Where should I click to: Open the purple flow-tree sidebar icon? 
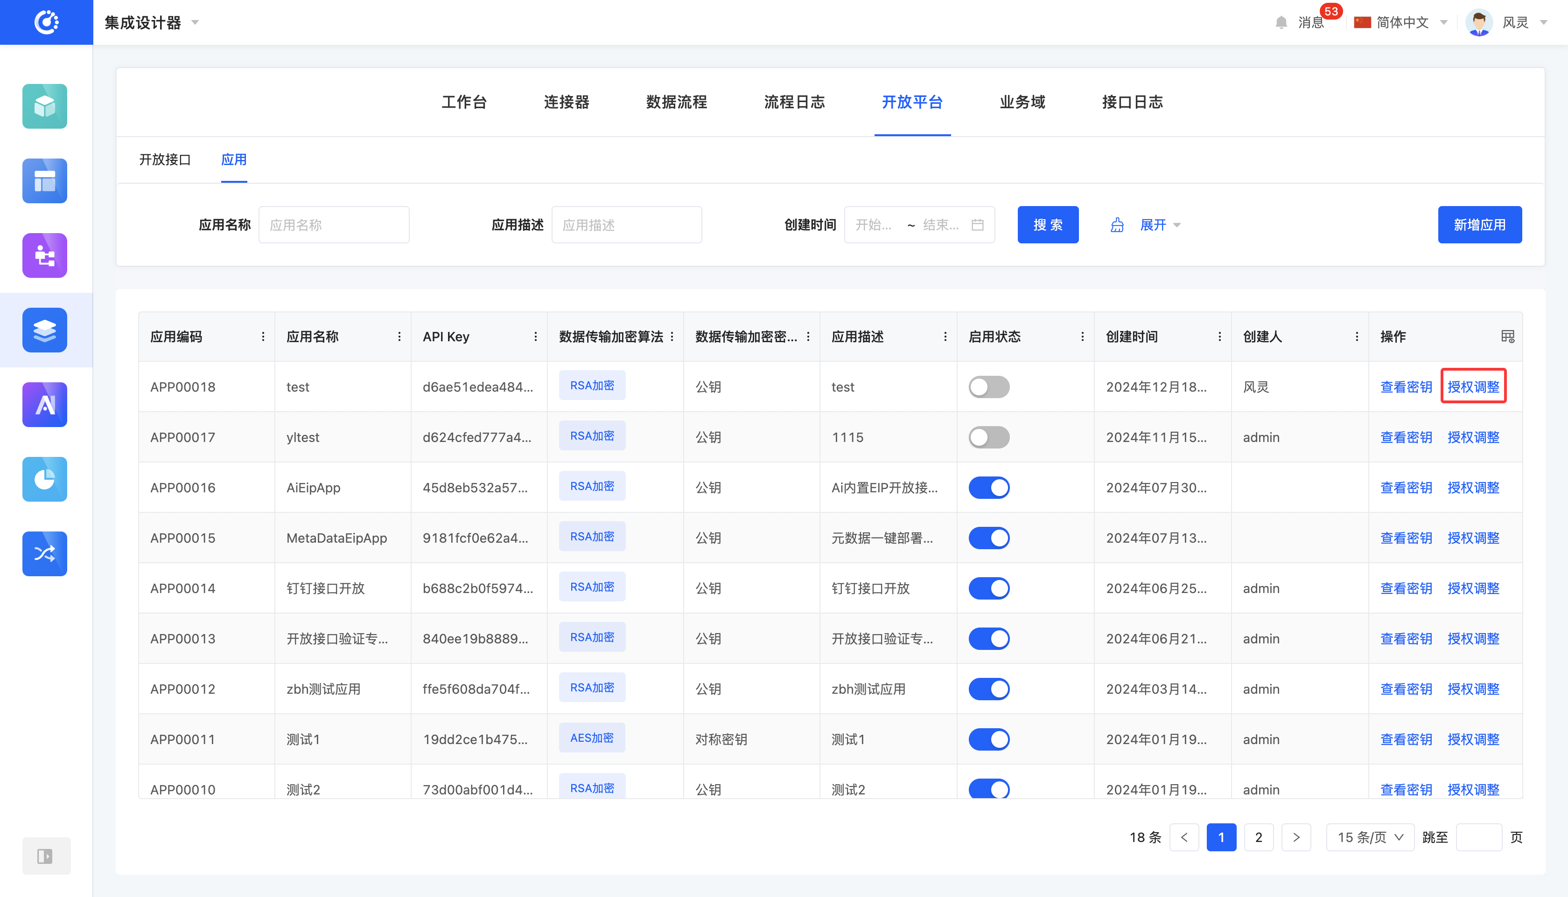pos(44,255)
